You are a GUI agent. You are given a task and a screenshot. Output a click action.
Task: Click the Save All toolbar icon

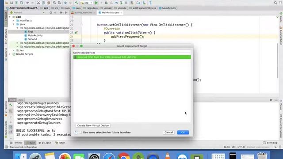[x=11, y=3]
